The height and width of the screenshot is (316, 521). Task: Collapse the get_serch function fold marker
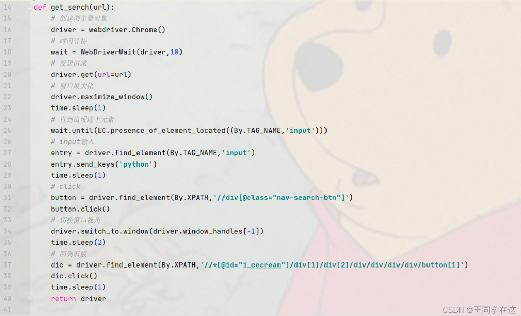point(30,7)
